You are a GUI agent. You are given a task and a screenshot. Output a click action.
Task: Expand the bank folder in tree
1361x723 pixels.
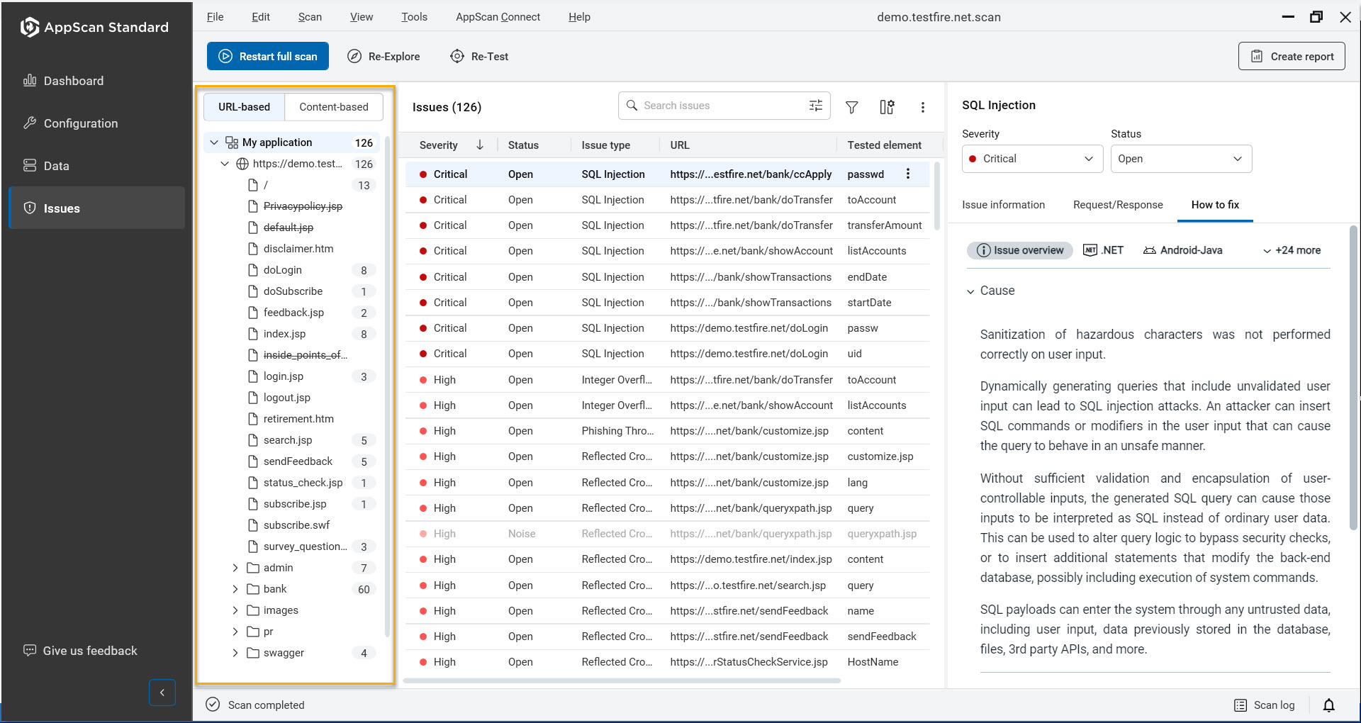pyautogui.click(x=235, y=589)
